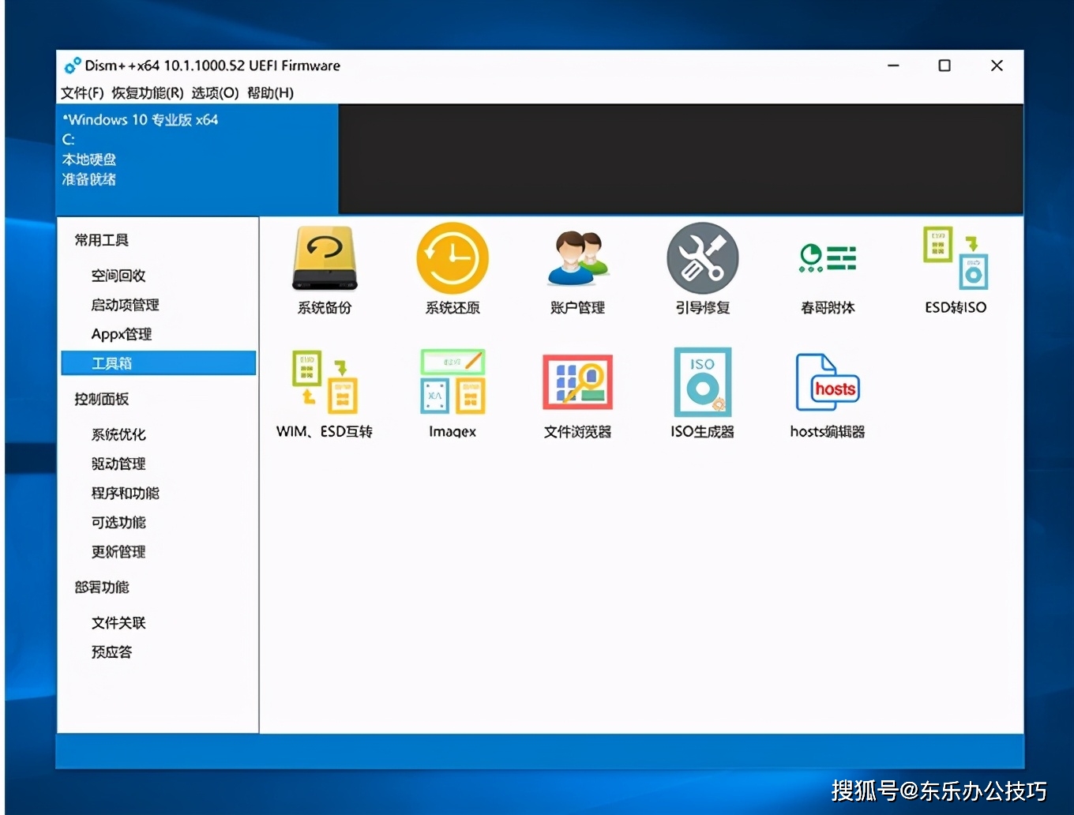Select 文件关联 in the sidebar
Image resolution: width=1074 pixels, height=815 pixels.
[x=118, y=623]
